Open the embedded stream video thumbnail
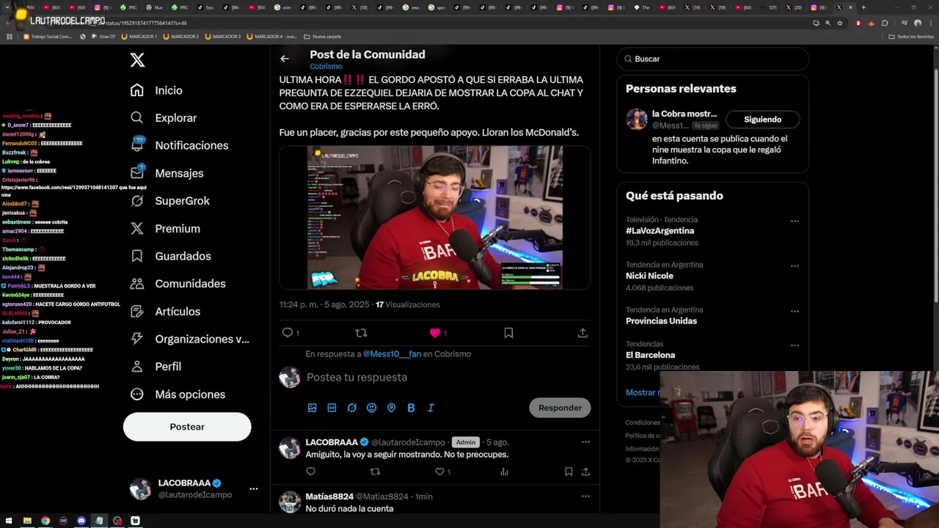The height and width of the screenshot is (528, 939). point(435,217)
